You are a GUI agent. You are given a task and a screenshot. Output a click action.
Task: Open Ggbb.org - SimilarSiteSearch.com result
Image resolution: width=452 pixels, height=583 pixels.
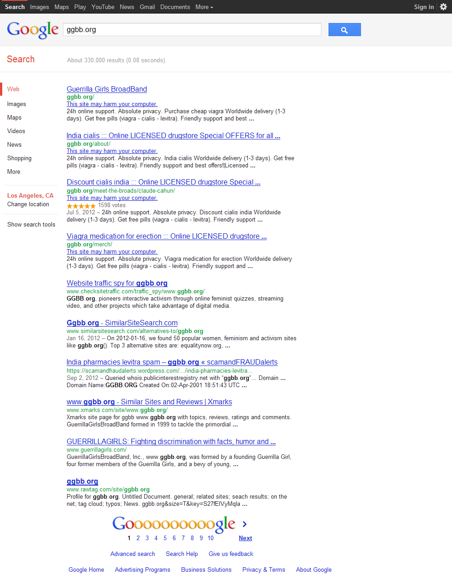pyautogui.click(x=122, y=323)
